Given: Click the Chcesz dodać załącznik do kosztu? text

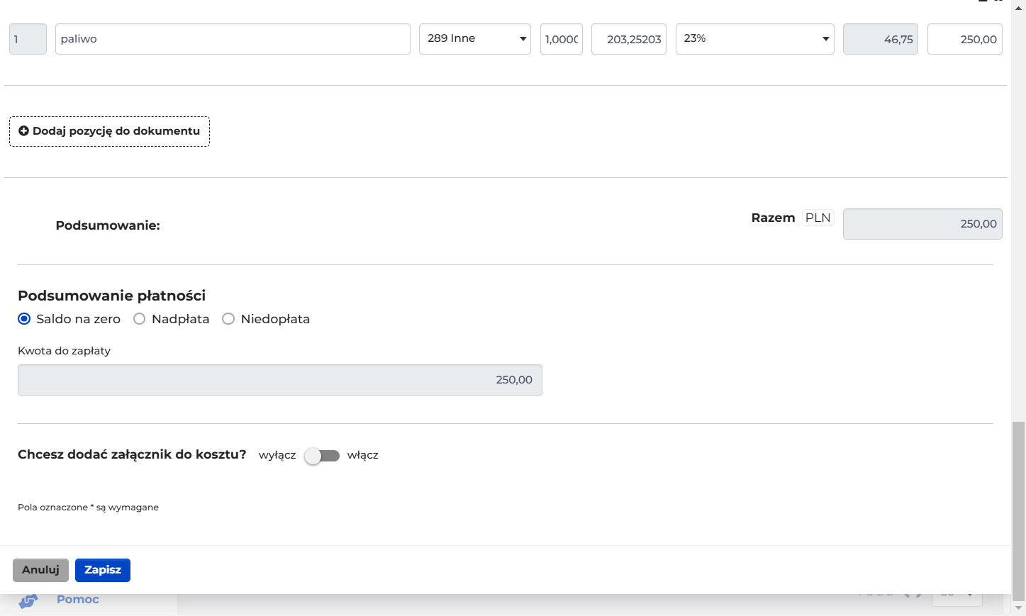Looking at the screenshot, I should click(132, 454).
